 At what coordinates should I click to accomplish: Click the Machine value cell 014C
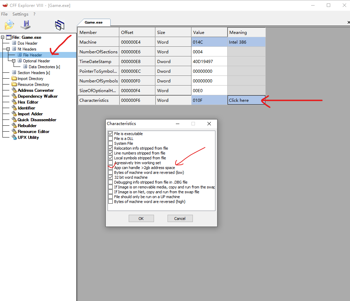coord(209,42)
